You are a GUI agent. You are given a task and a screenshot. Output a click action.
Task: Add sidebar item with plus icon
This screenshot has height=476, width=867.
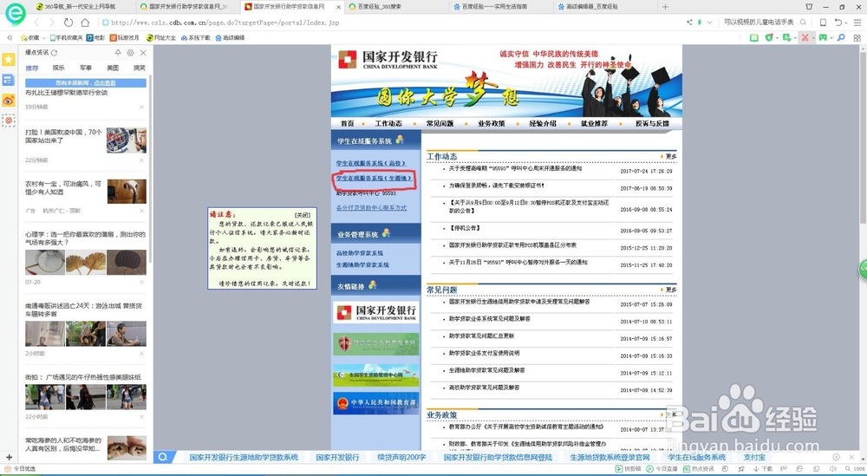click(x=9, y=457)
